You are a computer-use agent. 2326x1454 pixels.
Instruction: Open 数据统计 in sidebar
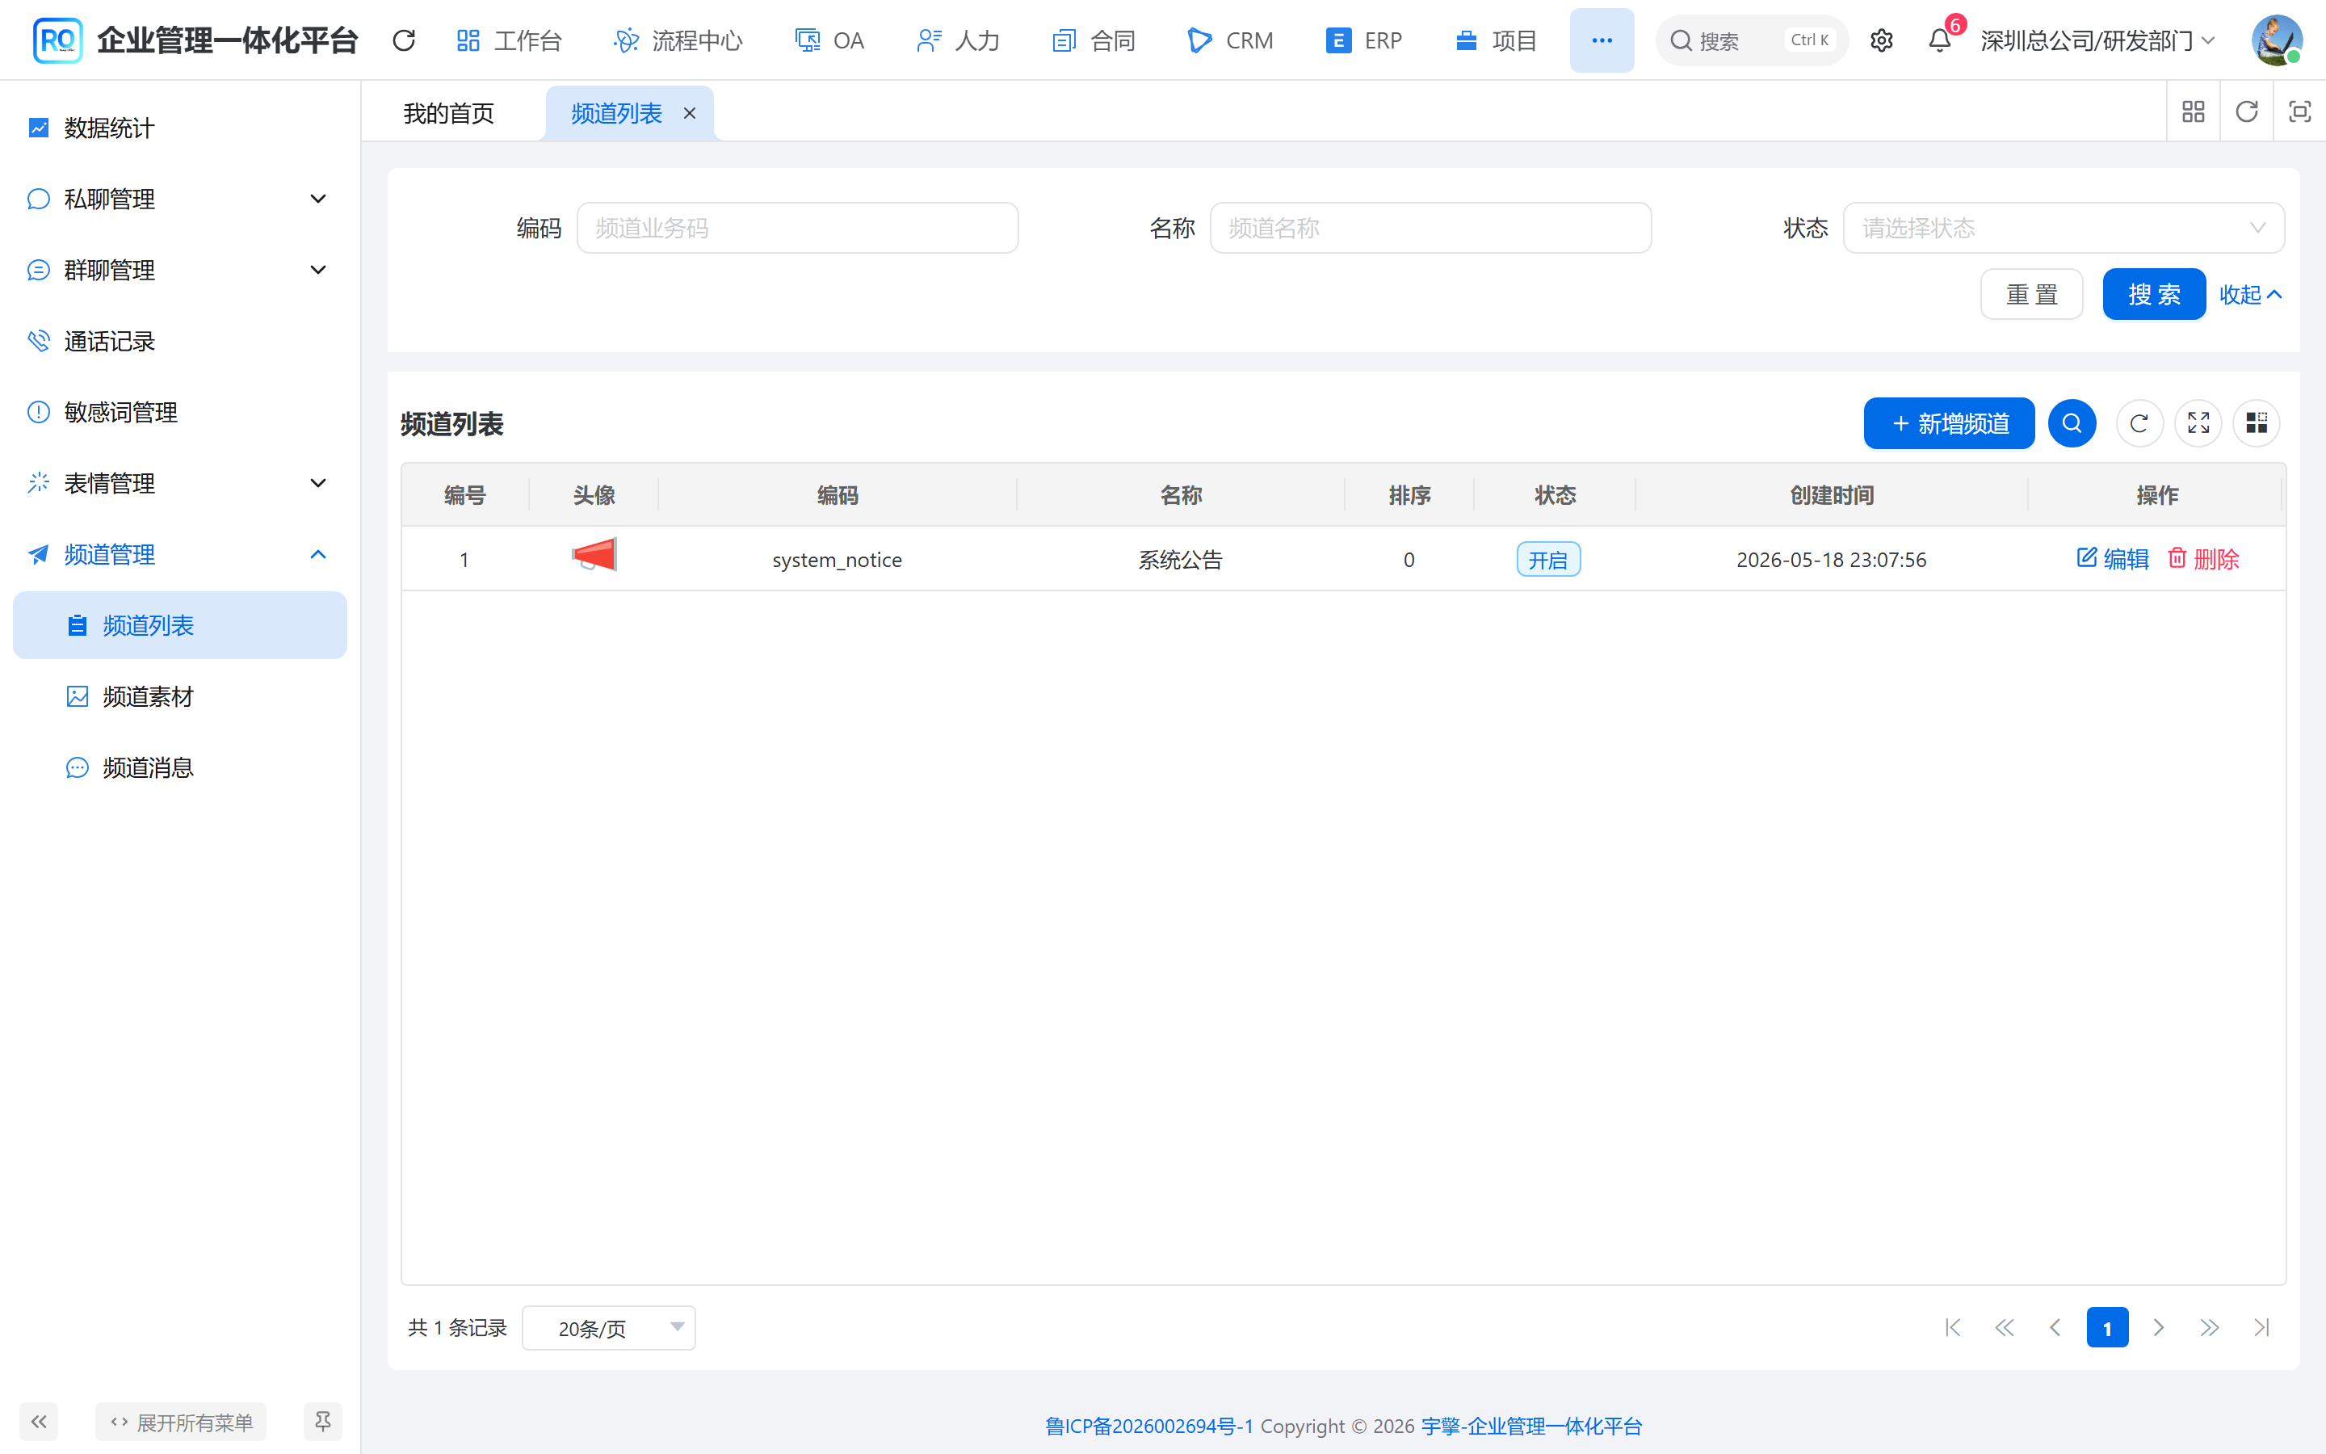point(180,128)
